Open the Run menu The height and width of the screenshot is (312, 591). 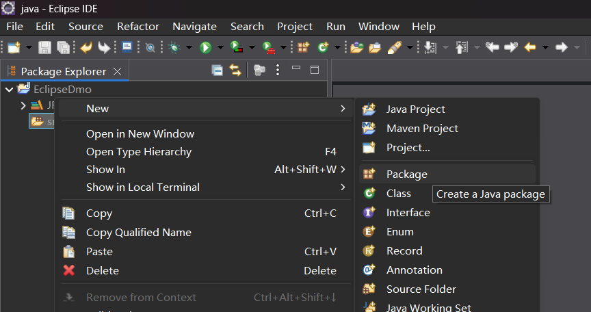click(x=336, y=27)
